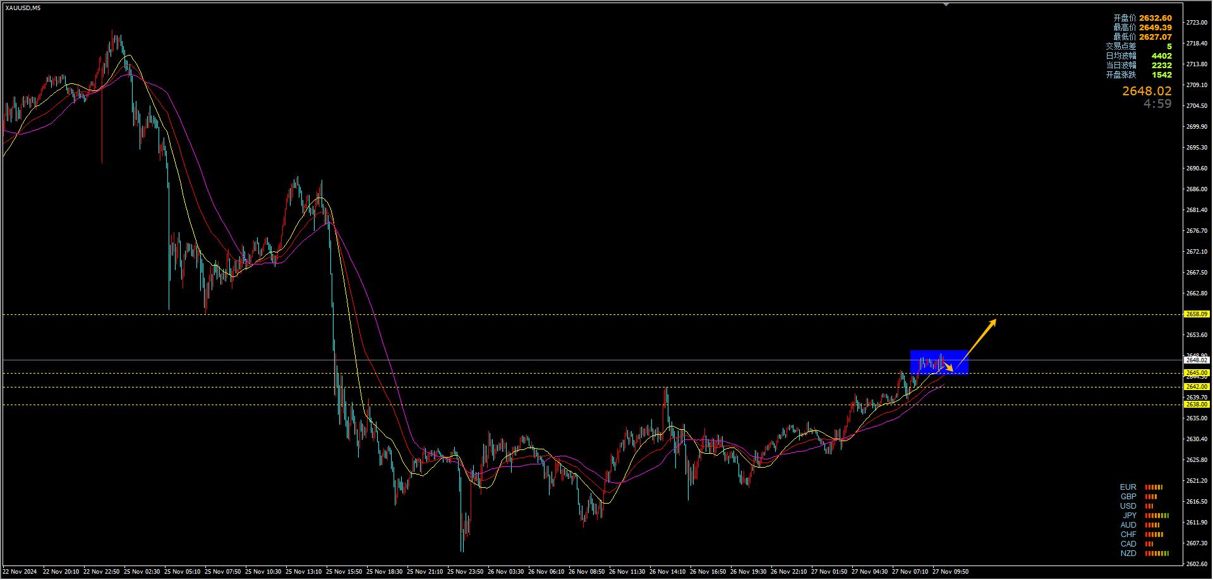Click the chart shift triangle marker at the top
This screenshot has height=580, width=1213.
(946, 4)
